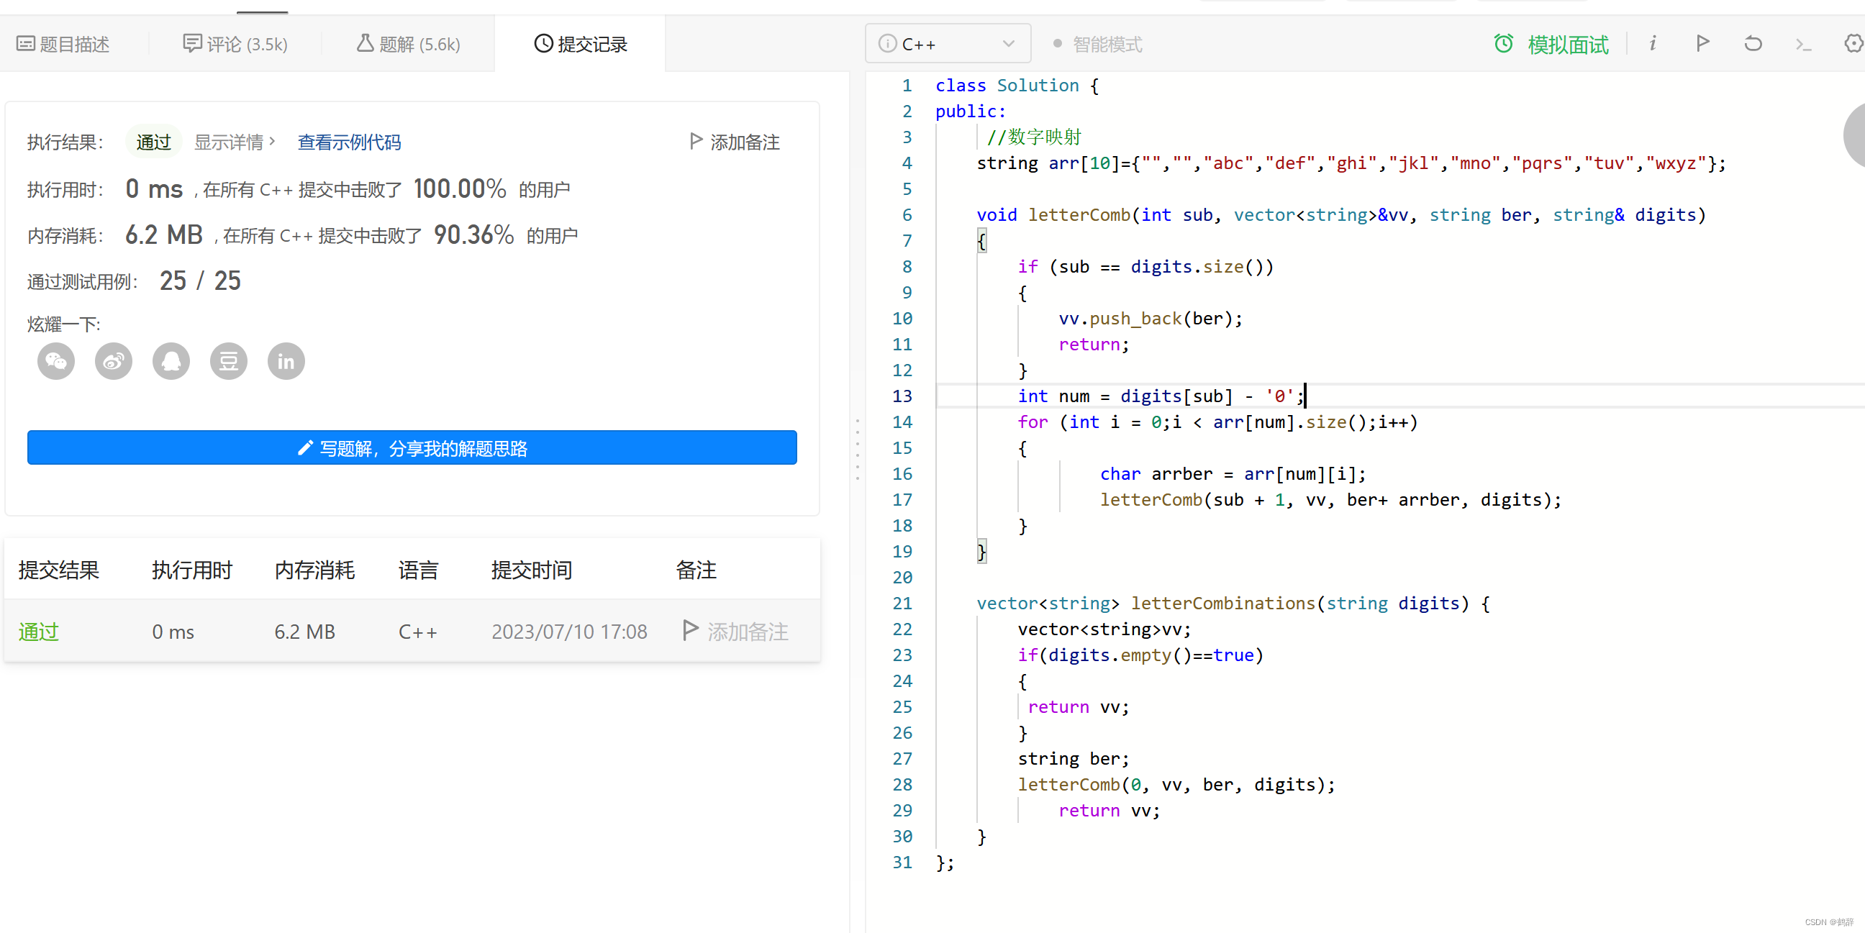Viewport: 1865px width, 933px height.
Task: Click the 2023/07/10 17:08 timestamp
Action: pyautogui.click(x=569, y=632)
